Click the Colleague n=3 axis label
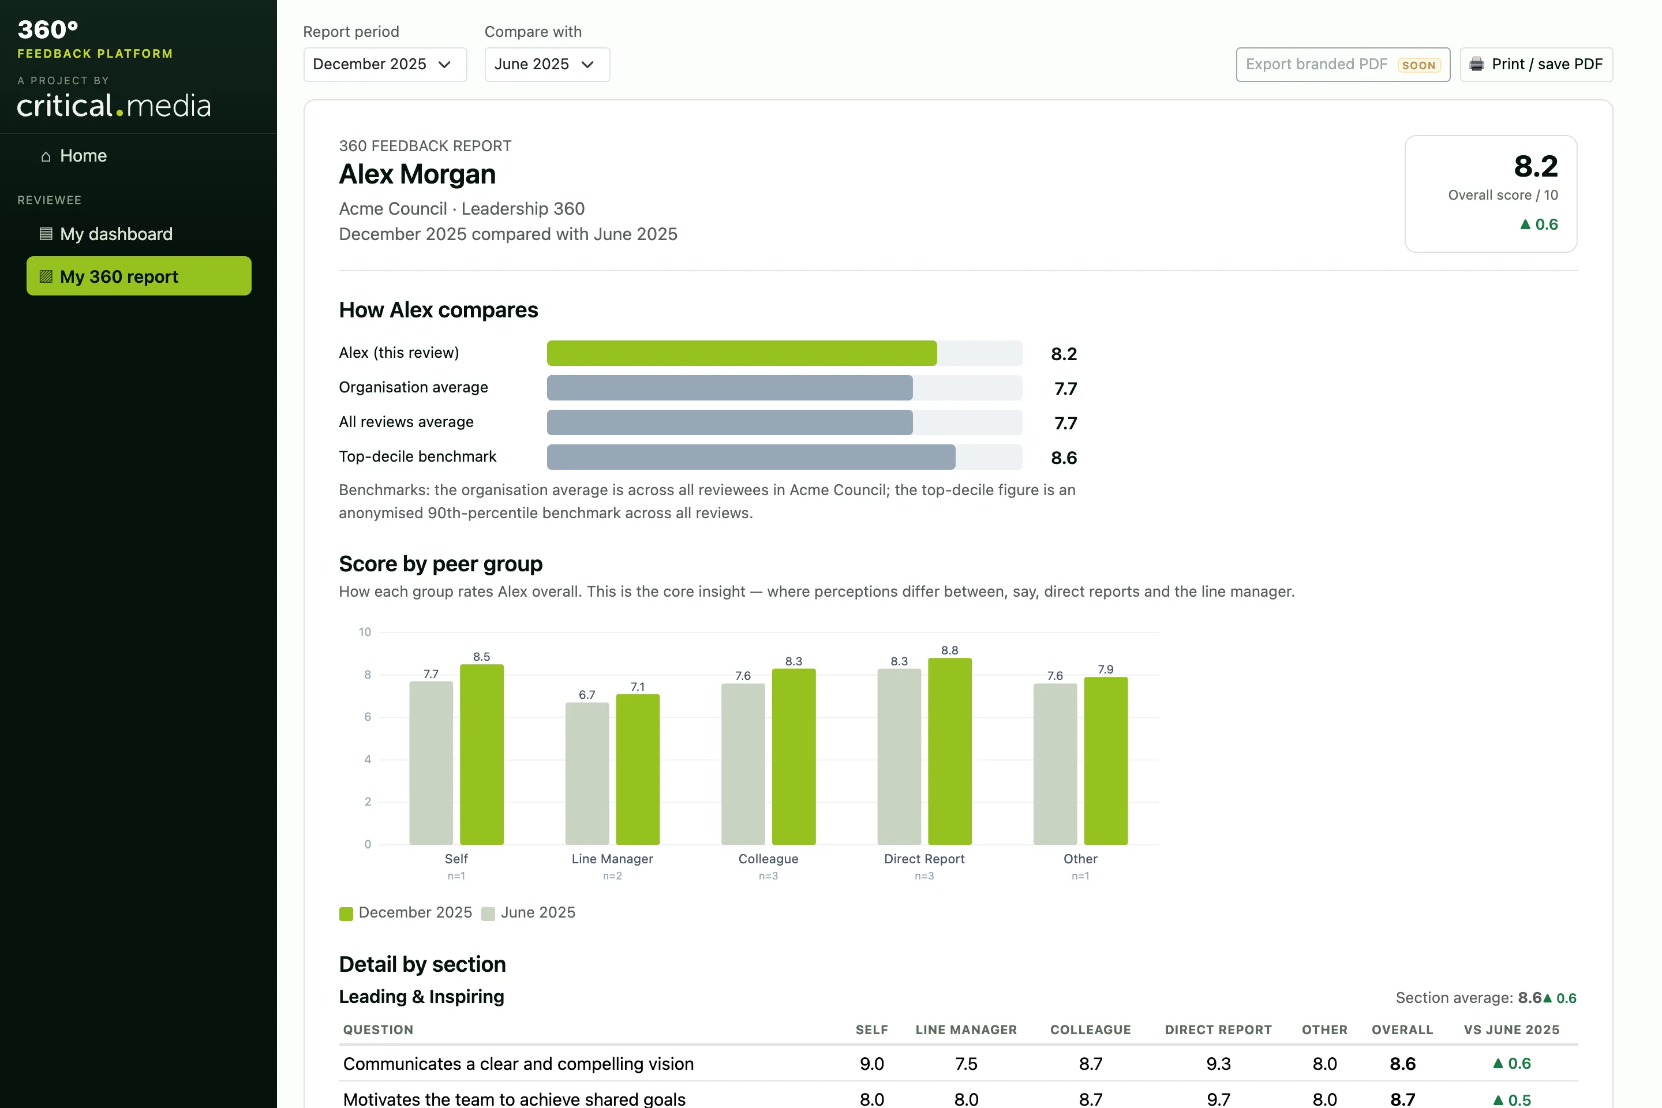Image resolution: width=1662 pixels, height=1108 pixels. coord(768,875)
